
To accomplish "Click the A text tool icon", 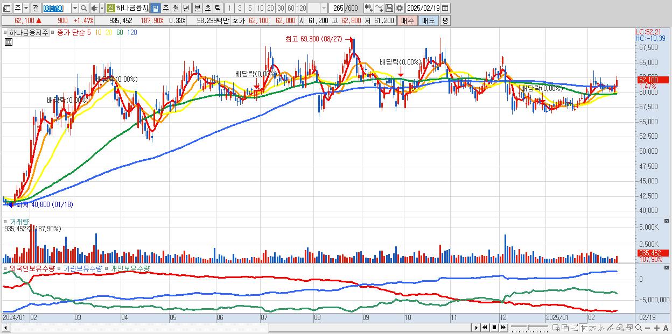I will tap(666, 328).
